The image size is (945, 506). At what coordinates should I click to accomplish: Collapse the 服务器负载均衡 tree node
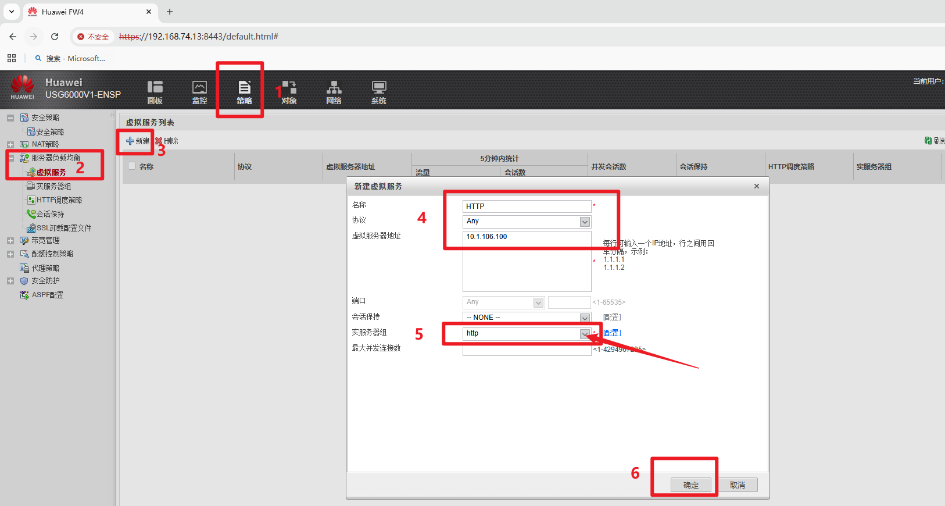click(10, 158)
